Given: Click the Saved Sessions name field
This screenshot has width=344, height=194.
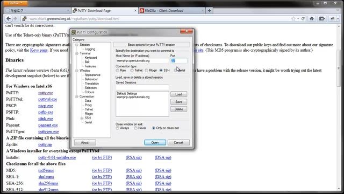Looking at the screenshot, I should (142, 87).
